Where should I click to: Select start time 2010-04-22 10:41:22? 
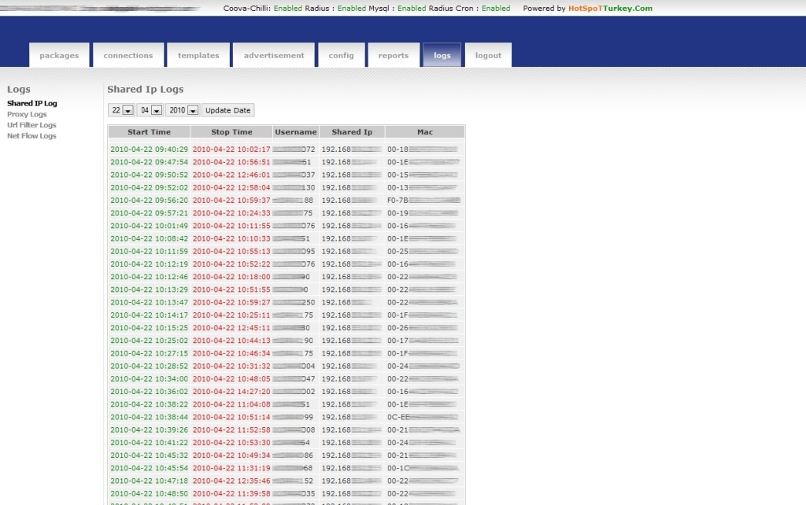coord(149,442)
